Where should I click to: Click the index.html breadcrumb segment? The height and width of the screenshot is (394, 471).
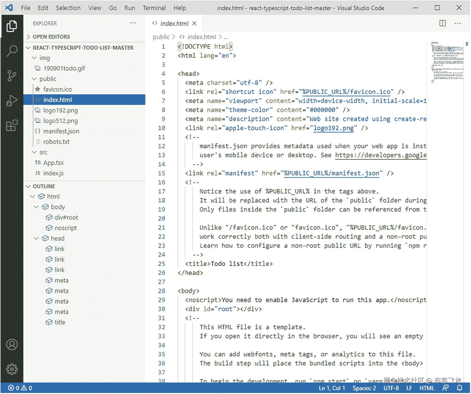pyautogui.click(x=198, y=37)
